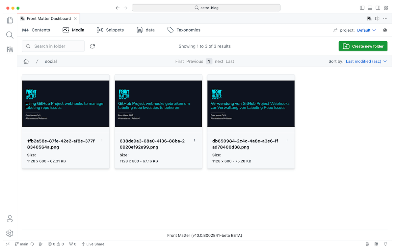The image size is (395, 250).
Task: Click the errors and warnings status counter
Action: coord(56,244)
